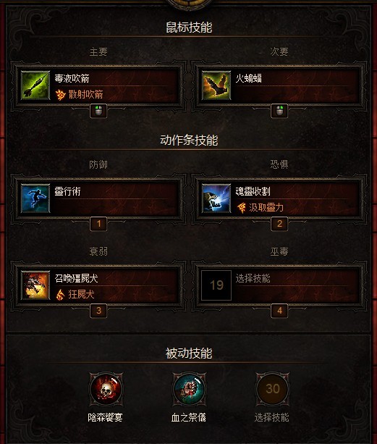The image size is (377, 444).
Task: Click the 选择技能 label in 巫毒 slot
Action: point(253,278)
